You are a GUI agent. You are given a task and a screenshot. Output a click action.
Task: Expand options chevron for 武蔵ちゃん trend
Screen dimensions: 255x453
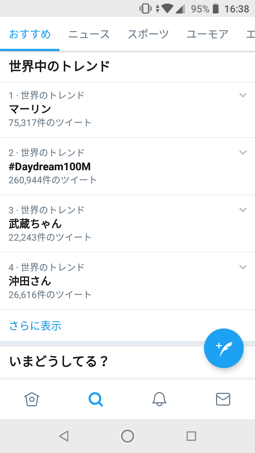(243, 210)
